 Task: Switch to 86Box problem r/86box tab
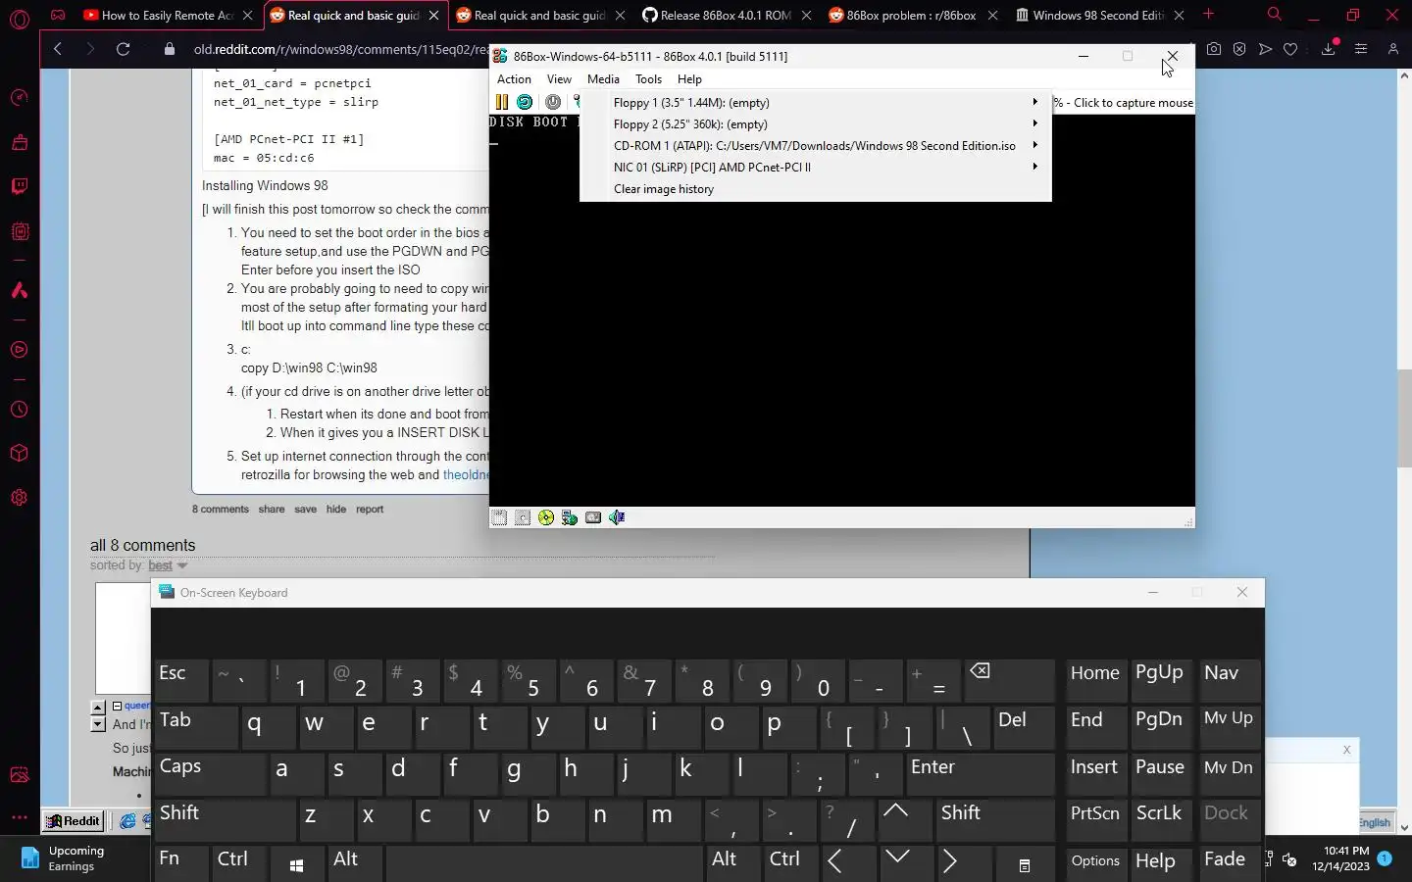pos(911,15)
